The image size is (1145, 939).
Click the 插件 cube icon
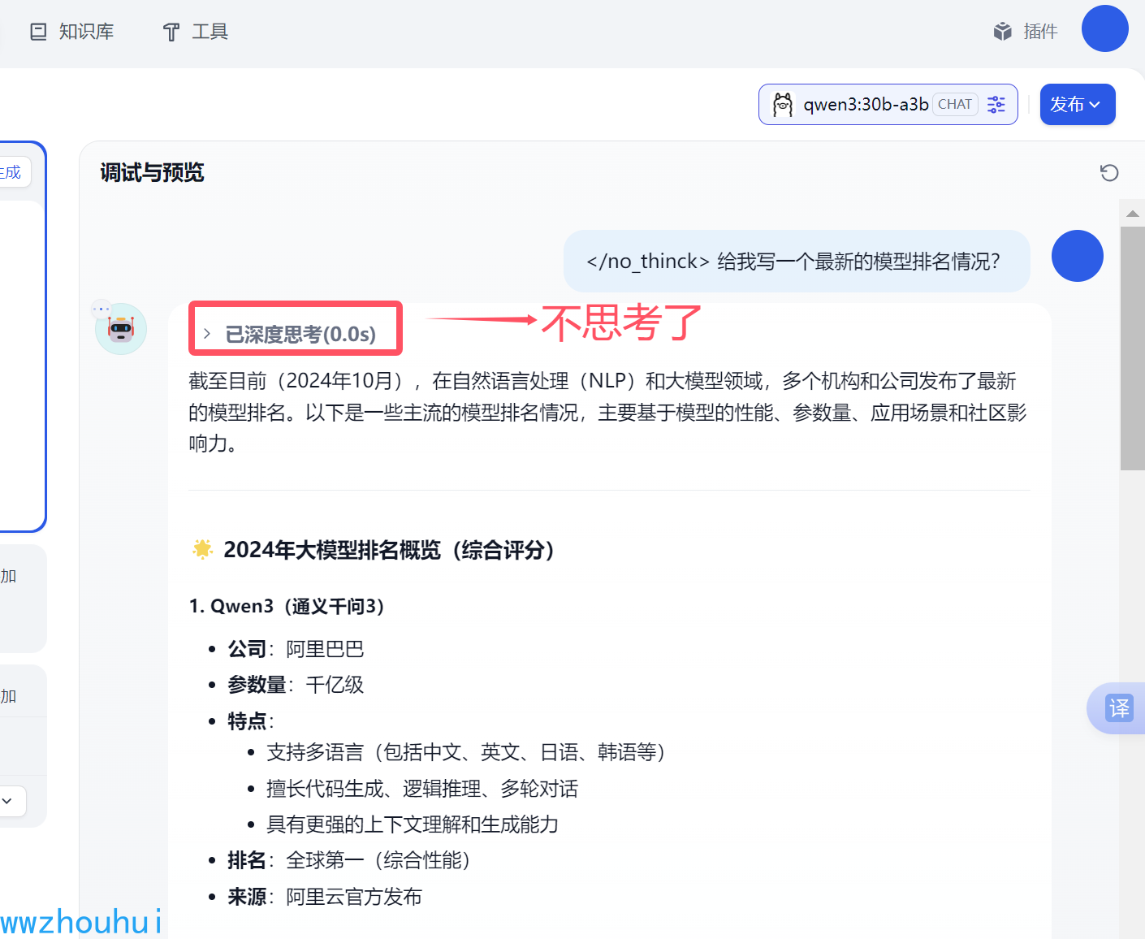(x=1003, y=32)
